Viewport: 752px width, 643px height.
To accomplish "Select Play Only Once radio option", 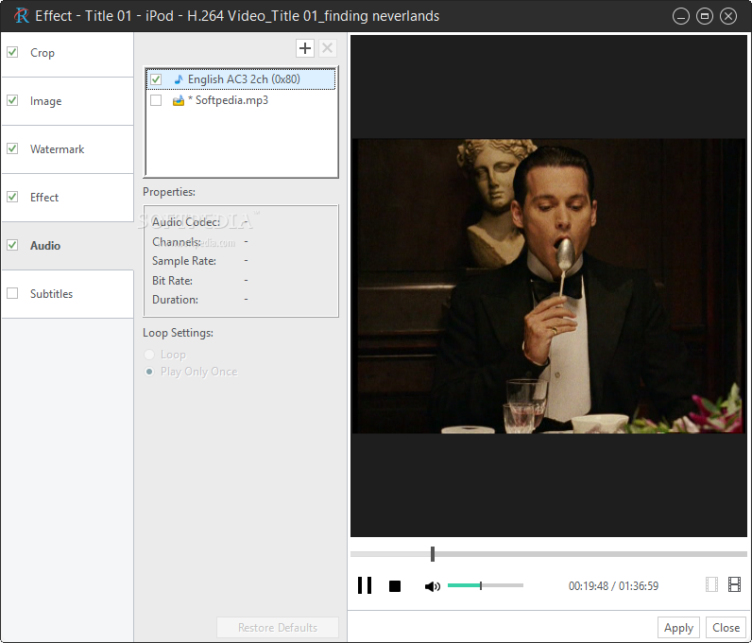I will [x=149, y=372].
